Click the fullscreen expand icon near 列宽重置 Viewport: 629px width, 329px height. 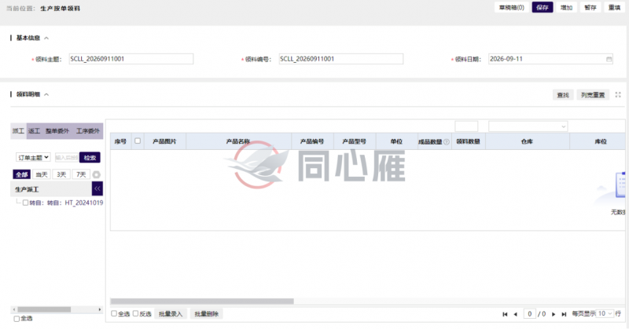[618, 95]
